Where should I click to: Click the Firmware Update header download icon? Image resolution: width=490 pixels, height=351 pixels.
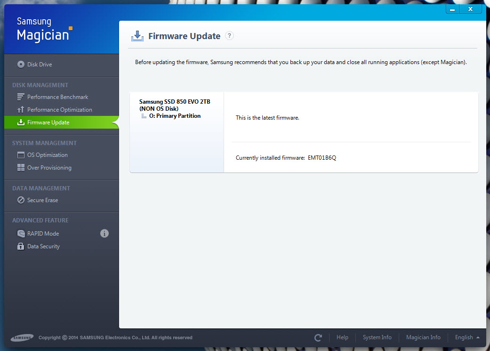tap(137, 36)
